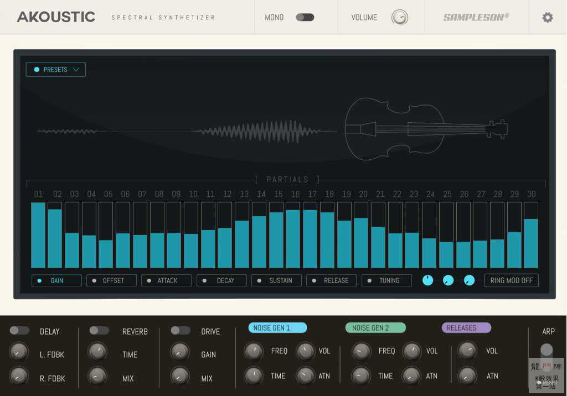Image resolution: width=567 pixels, height=396 pixels.
Task: Click the Noise Gen 1 TIME knob
Action: coord(254,376)
